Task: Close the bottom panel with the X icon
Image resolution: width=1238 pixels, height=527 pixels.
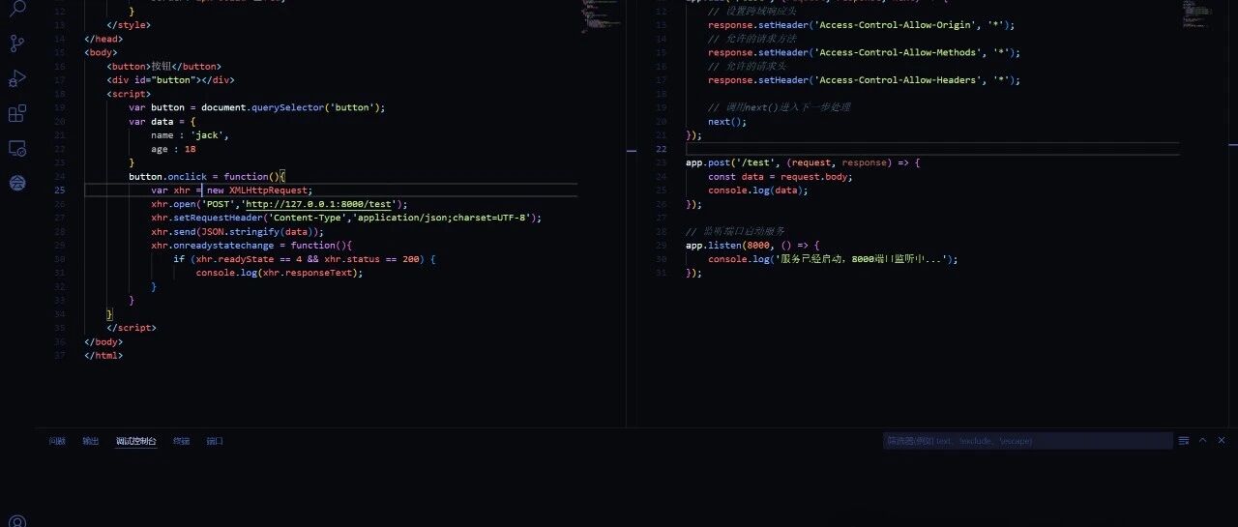Action: pyautogui.click(x=1221, y=440)
